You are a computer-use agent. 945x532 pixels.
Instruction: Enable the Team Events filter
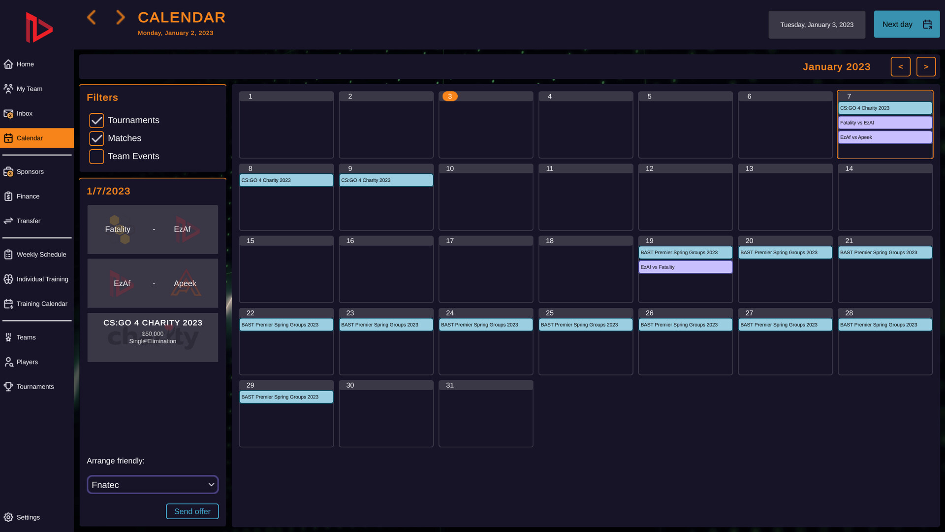(x=96, y=157)
